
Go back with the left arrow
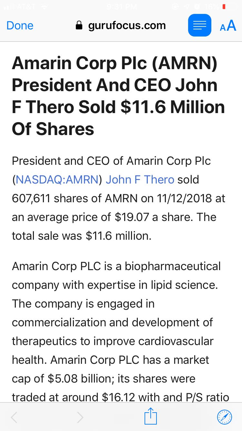click(14, 417)
